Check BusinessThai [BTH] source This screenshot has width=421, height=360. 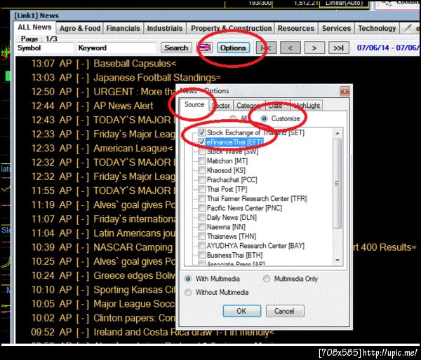(201, 255)
